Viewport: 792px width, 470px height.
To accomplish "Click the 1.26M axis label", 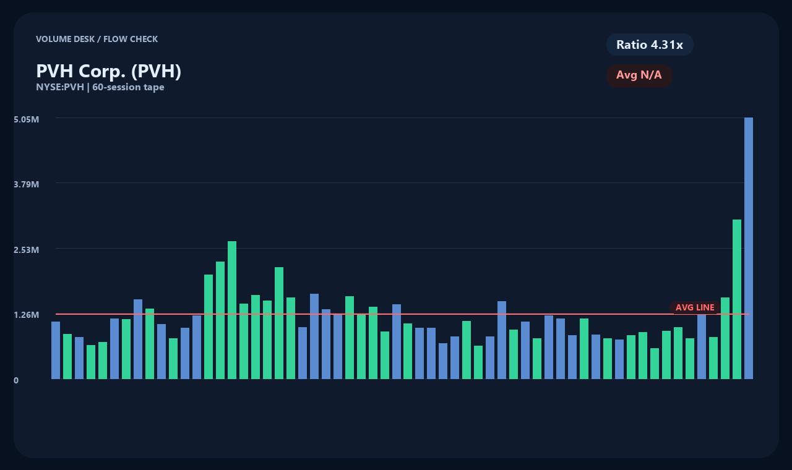I will [x=27, y=315].
